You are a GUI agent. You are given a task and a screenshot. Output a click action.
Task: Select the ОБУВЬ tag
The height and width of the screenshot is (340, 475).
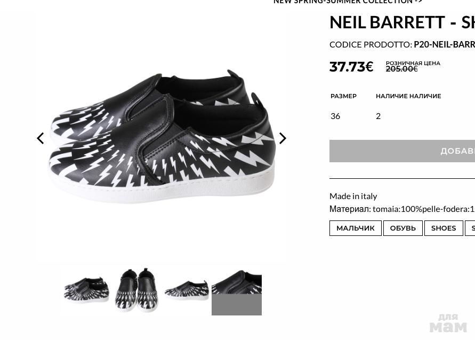coord(402,228)
